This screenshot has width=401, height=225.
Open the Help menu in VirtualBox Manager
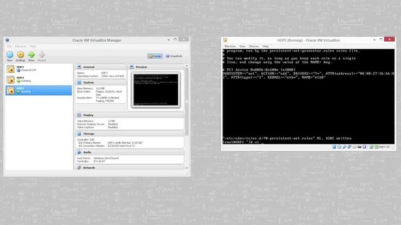pyautogui.click(x=33, y=46)
